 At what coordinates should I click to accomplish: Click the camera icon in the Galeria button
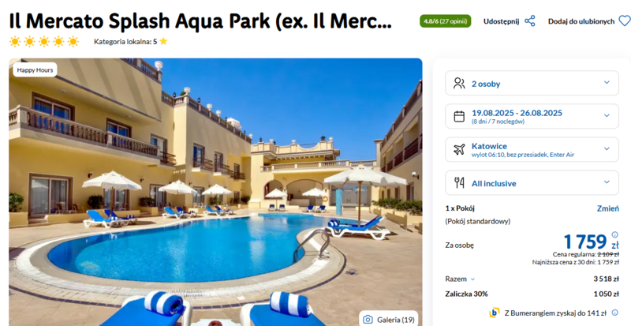tap(368, 320)
